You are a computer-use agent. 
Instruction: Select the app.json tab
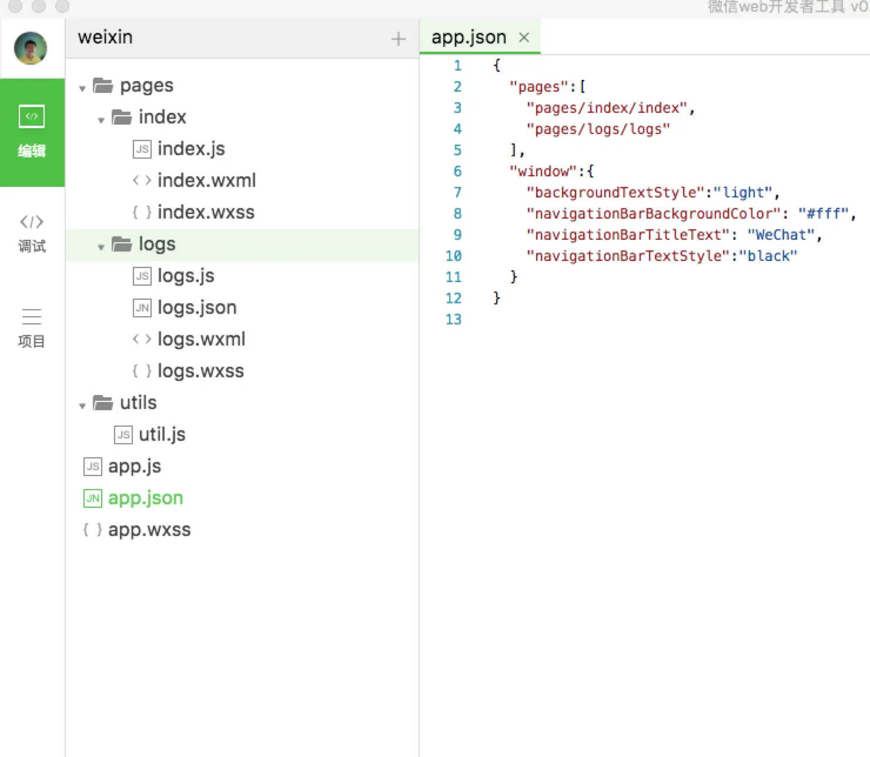469,37
